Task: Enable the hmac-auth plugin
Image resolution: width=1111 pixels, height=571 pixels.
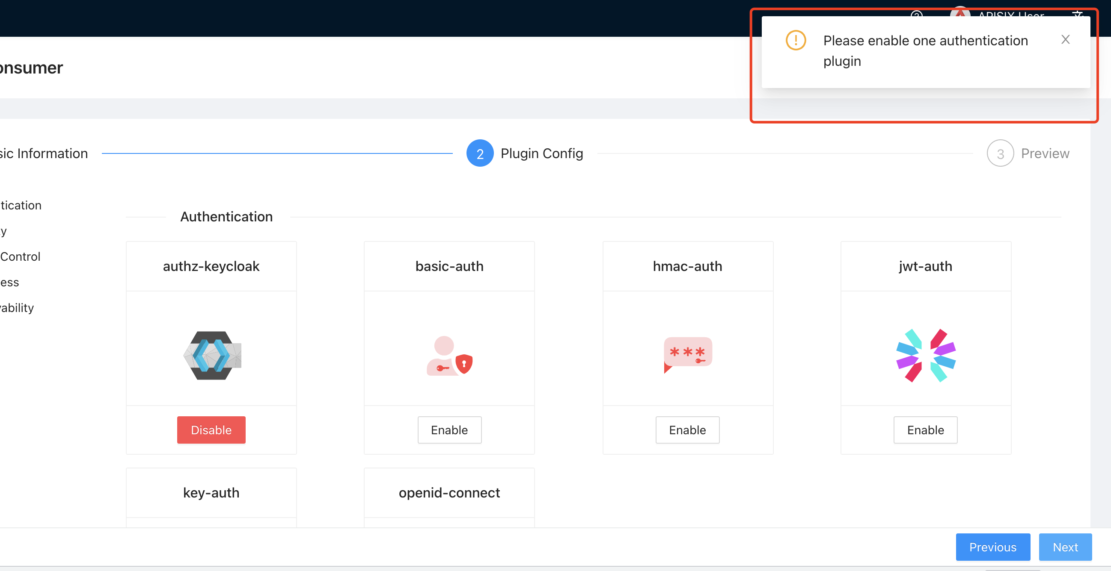Action: (687, 430)
